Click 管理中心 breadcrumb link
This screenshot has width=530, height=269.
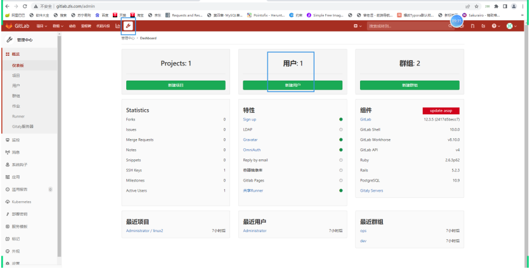pos(128,38)
